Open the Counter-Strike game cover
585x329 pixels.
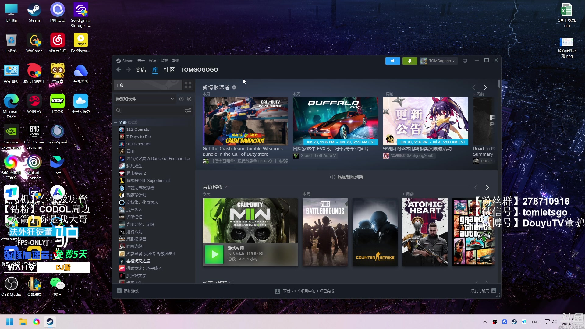point(375,232)
